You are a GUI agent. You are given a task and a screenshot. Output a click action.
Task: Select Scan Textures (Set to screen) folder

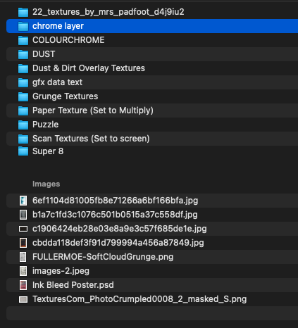pyautogui.click(x=152, y=139)
